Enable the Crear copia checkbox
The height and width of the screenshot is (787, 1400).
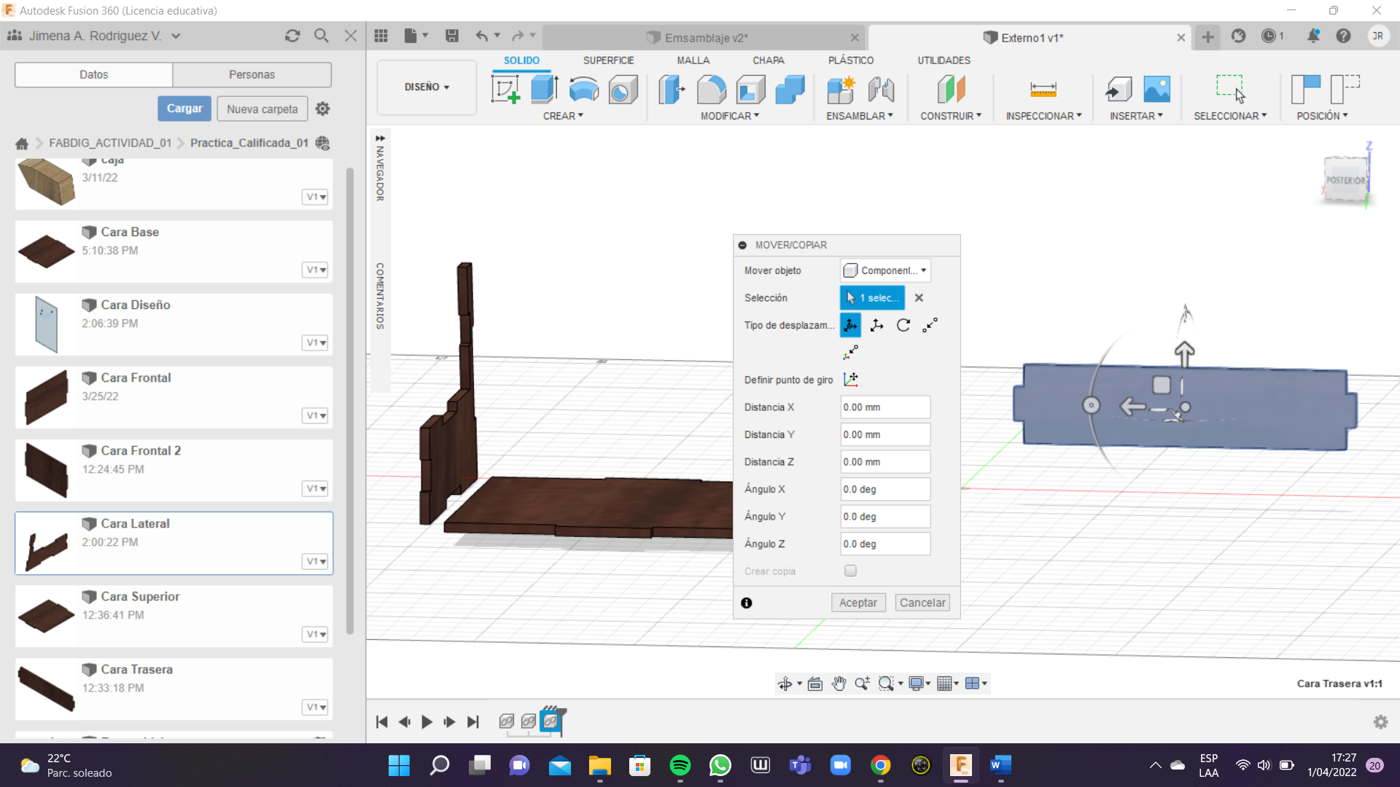click(850, 571)
